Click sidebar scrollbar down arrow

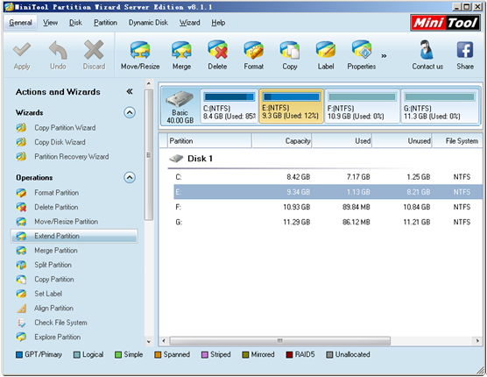pos(149,342)
